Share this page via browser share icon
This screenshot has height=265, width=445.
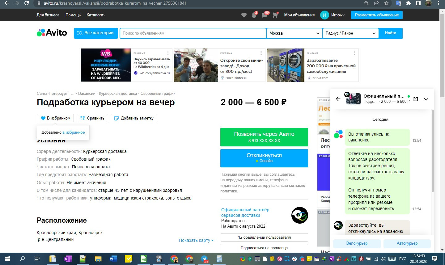[376, 3]
